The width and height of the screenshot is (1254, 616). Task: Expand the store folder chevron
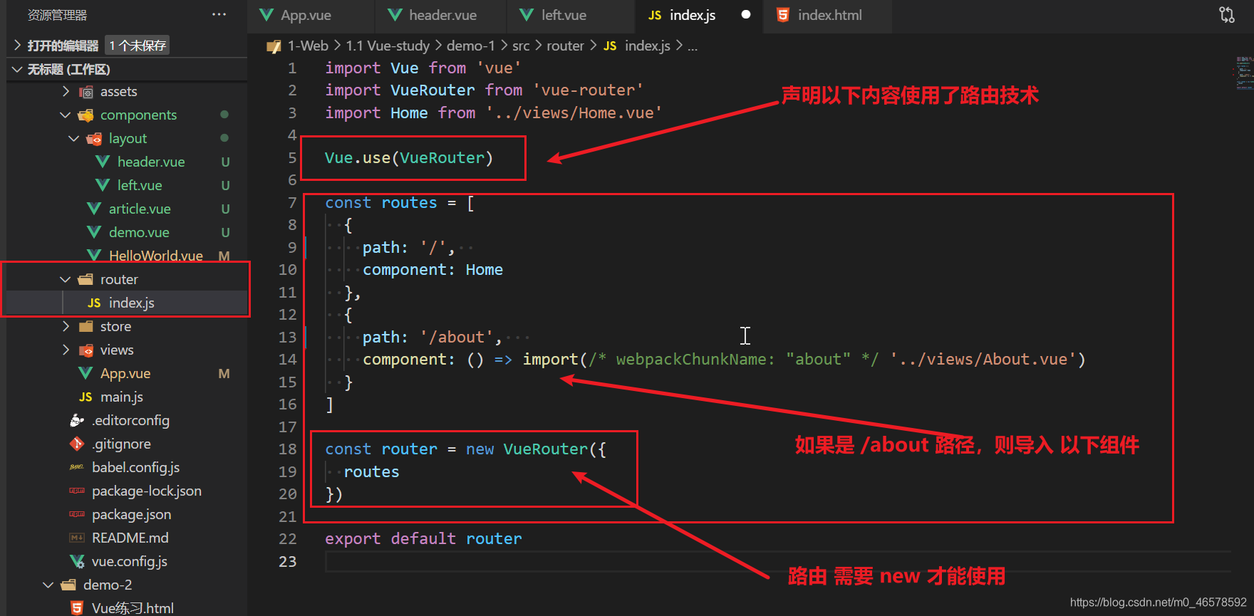click(66, 326)
